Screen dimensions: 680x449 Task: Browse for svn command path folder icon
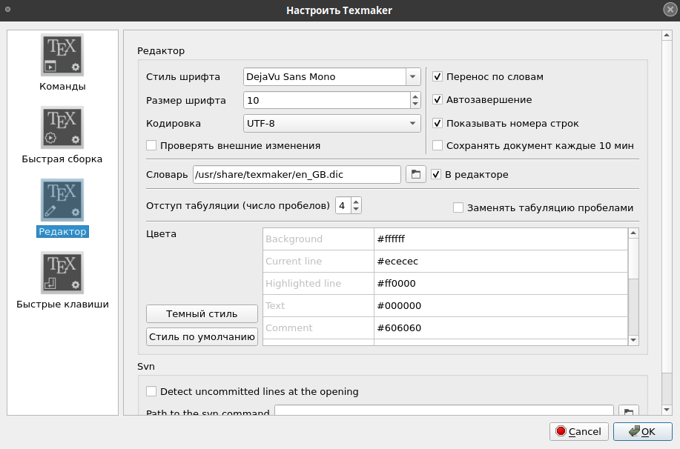[x=628, y=411]
